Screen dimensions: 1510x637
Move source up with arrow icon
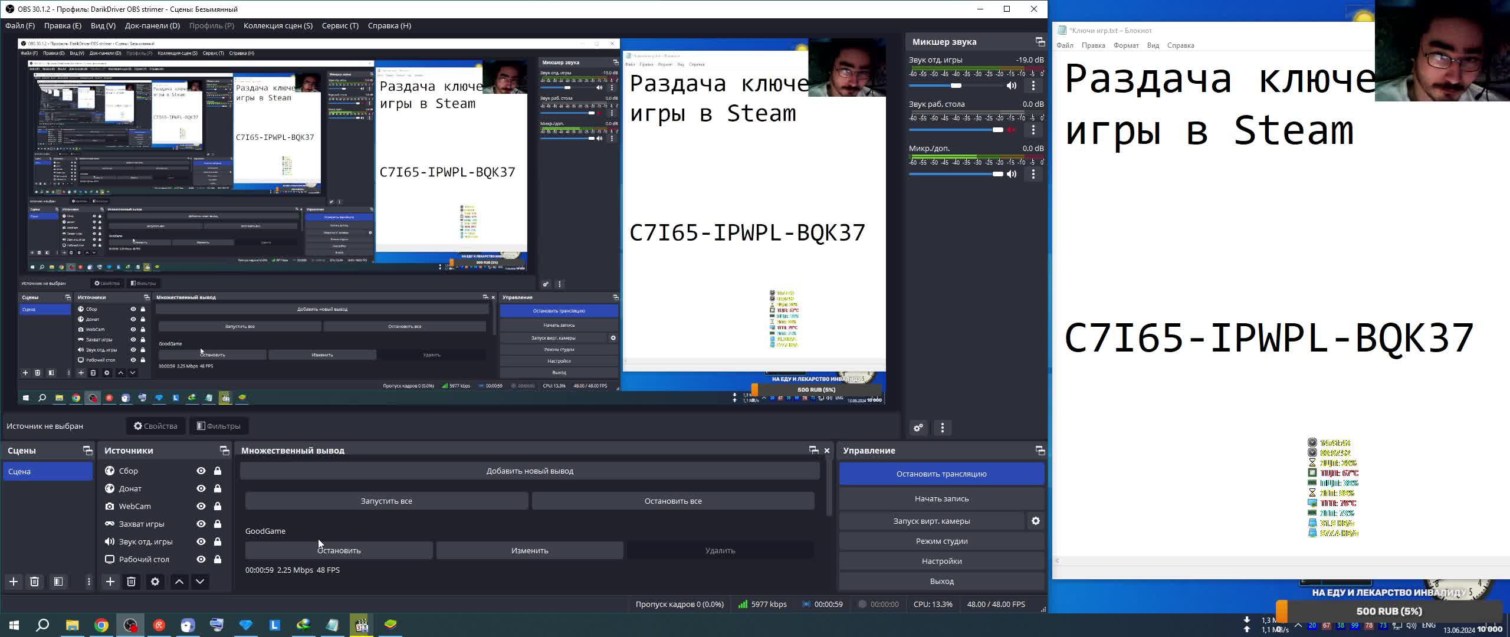tap(179, 582)
